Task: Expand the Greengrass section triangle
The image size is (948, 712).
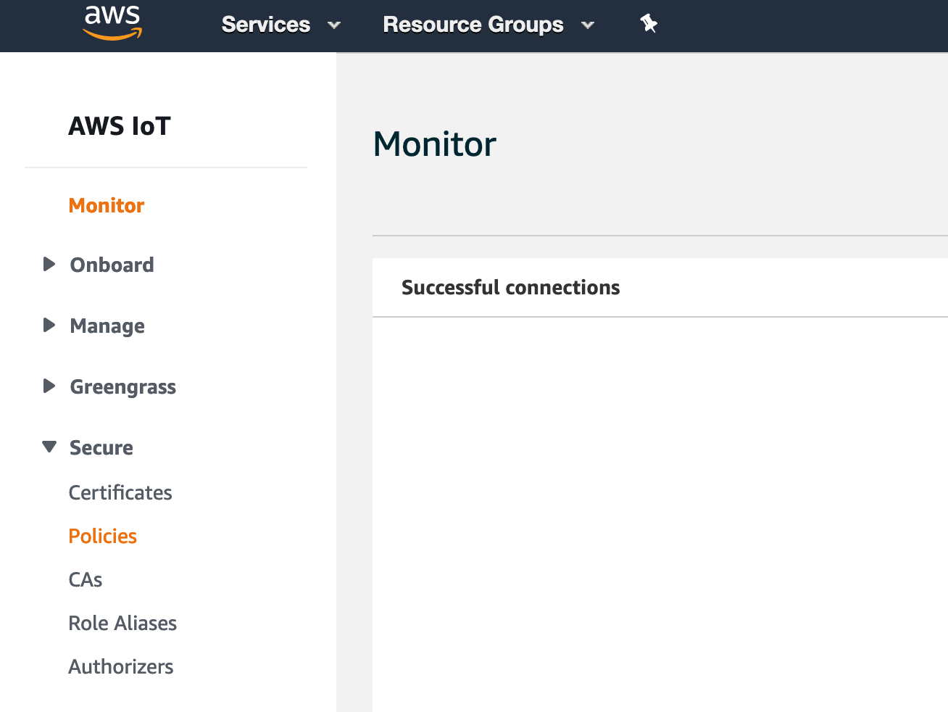Action: pyautogui.click(x=49, y=386)
